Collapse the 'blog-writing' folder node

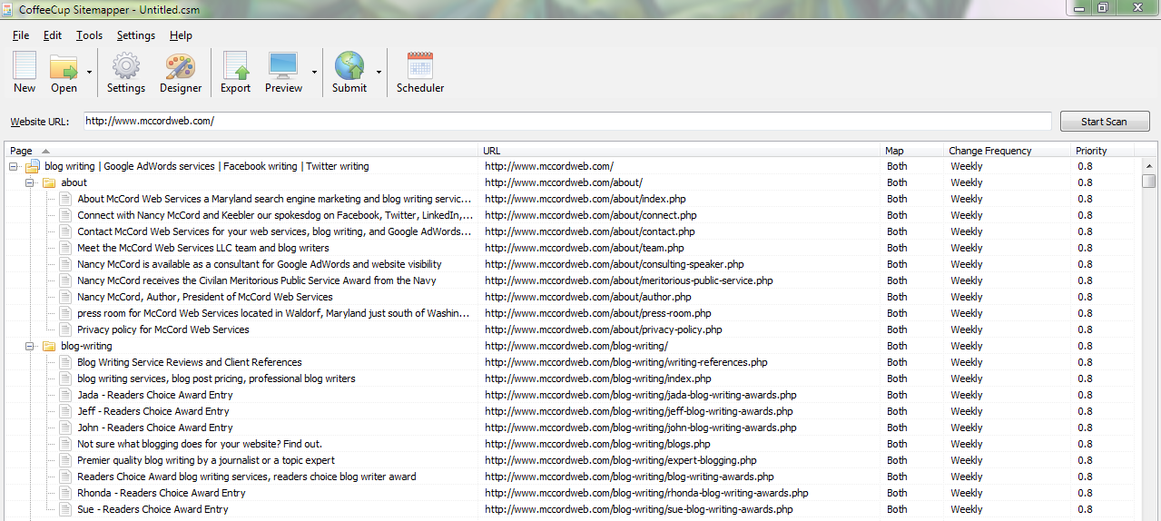(30, 346)
